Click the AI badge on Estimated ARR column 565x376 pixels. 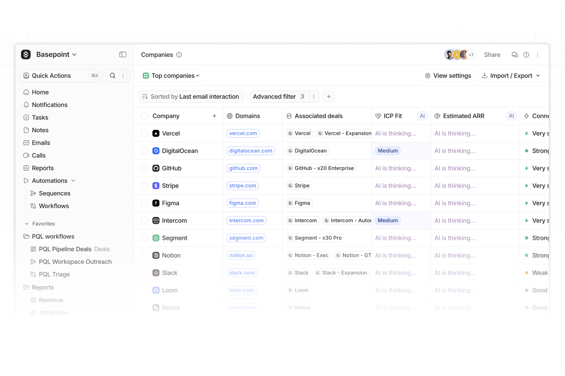coord(511,116)
